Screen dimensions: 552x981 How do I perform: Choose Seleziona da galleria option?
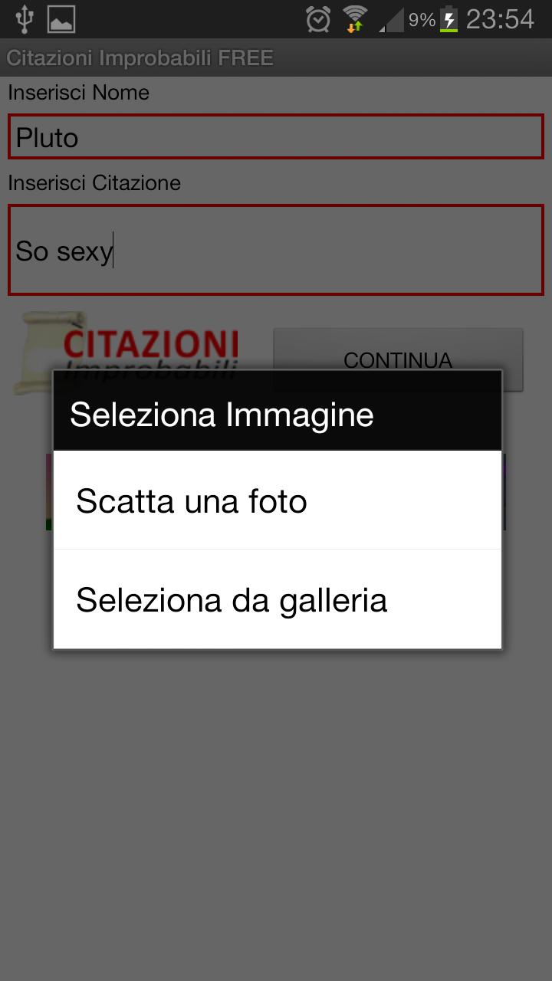(278, 599)
